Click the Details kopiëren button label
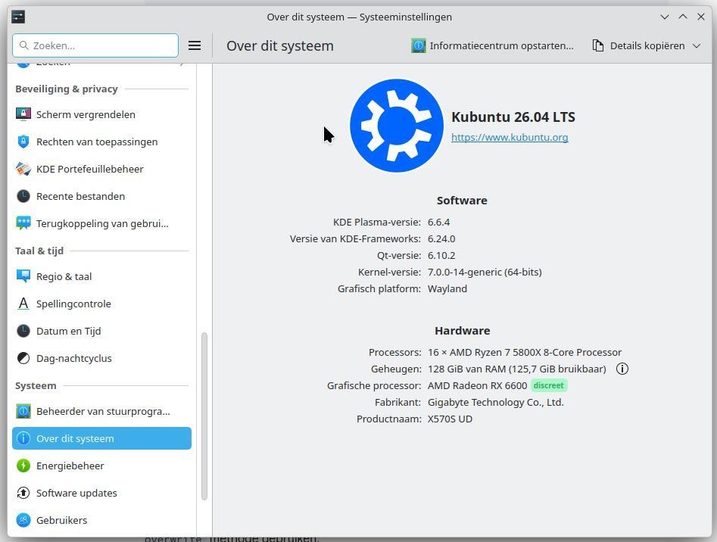717x542 pixels. (647, 45)
